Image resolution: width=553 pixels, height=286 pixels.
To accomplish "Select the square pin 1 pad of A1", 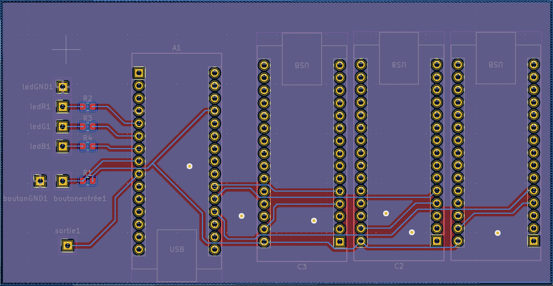I will tap(139, 73).
